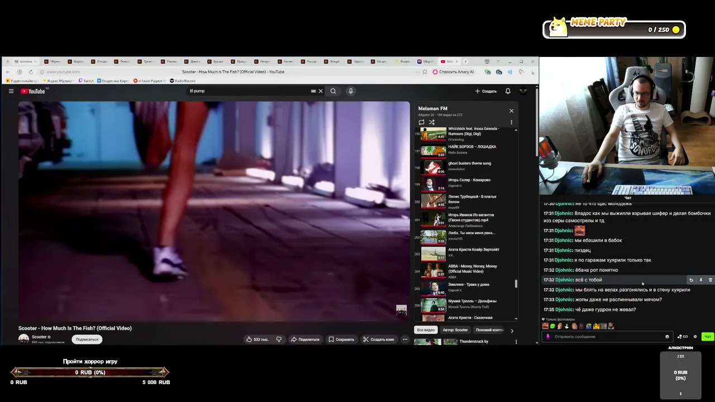Click the Создать клип button
715x402 pixels.
(x=378, y=339)
